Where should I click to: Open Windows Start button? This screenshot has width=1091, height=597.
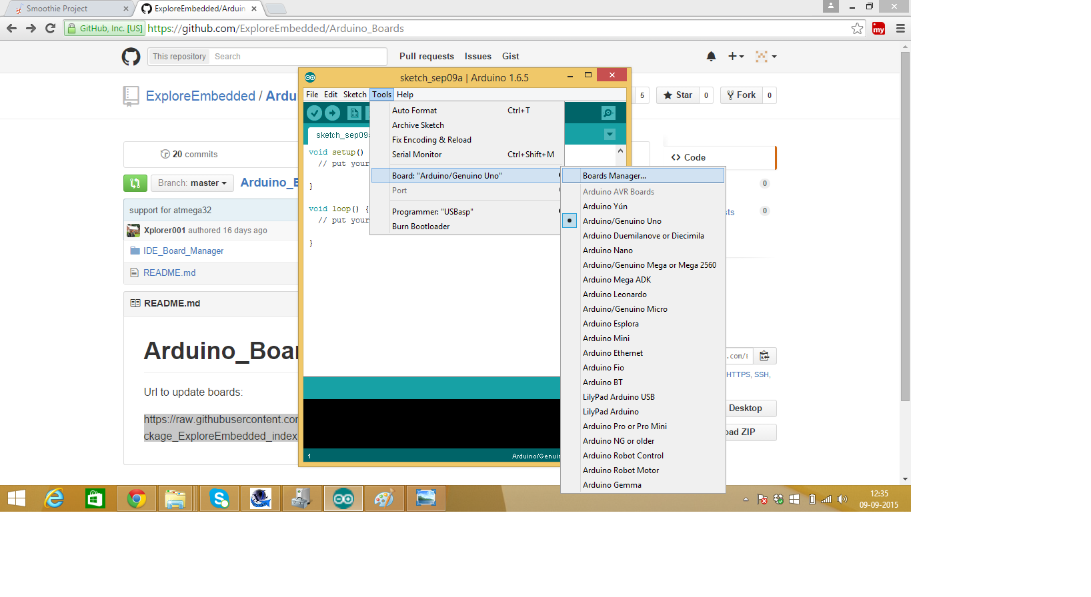(17, 498)
